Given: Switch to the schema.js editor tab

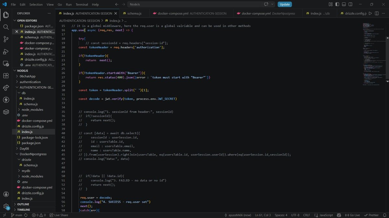Looking at the screenshot, I should 134,13.
